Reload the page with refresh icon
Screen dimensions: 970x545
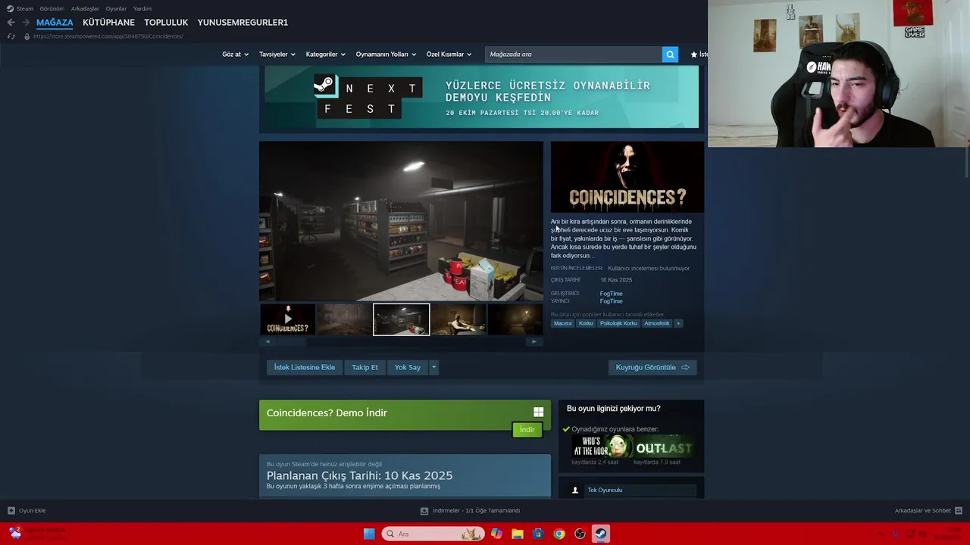[11, 36]
